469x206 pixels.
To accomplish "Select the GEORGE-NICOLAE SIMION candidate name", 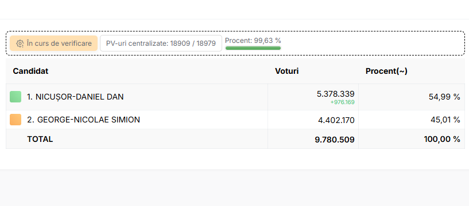I will pyautogui.click(x=83, y=120).
